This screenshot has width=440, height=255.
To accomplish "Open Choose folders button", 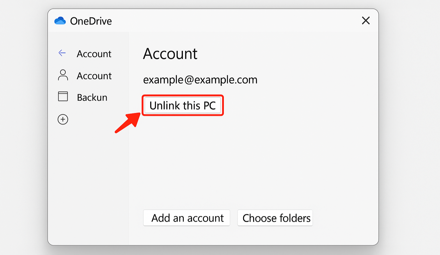I will click(x=275, y=218).
